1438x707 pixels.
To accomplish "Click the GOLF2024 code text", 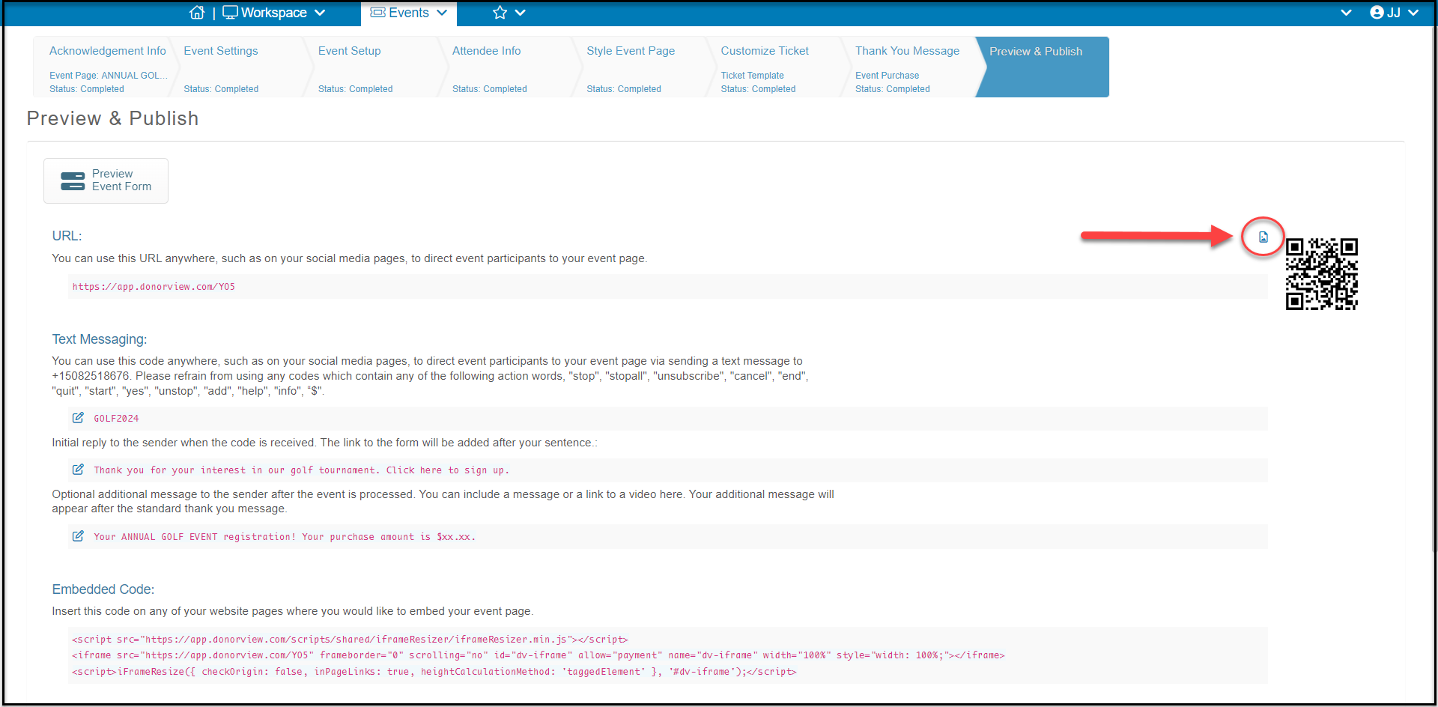I will coord(116,419).
